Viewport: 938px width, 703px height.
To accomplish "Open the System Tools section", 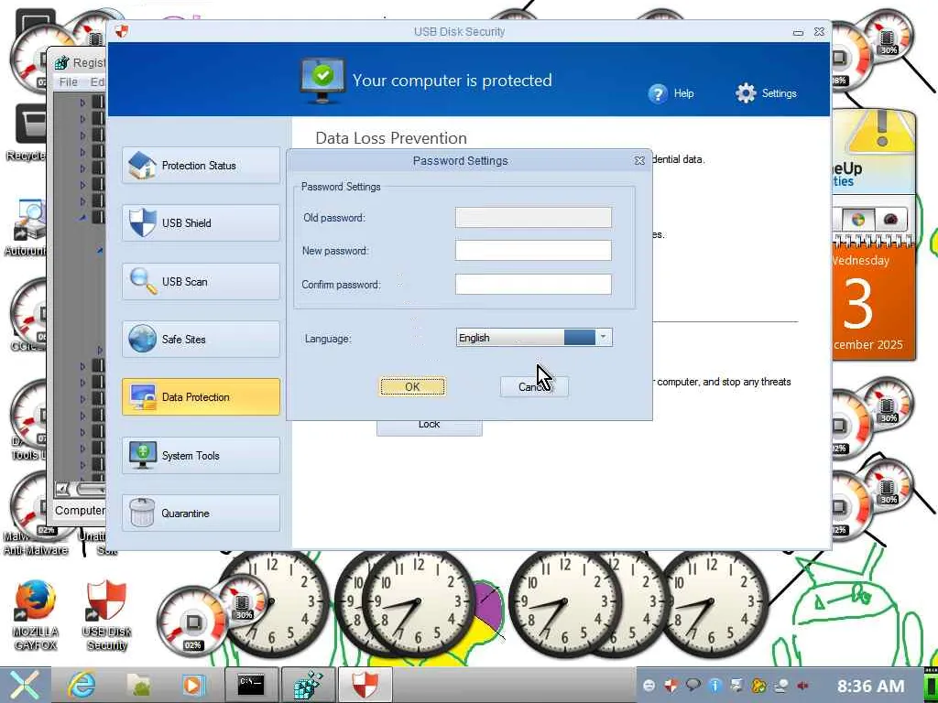I will [201, 456].
